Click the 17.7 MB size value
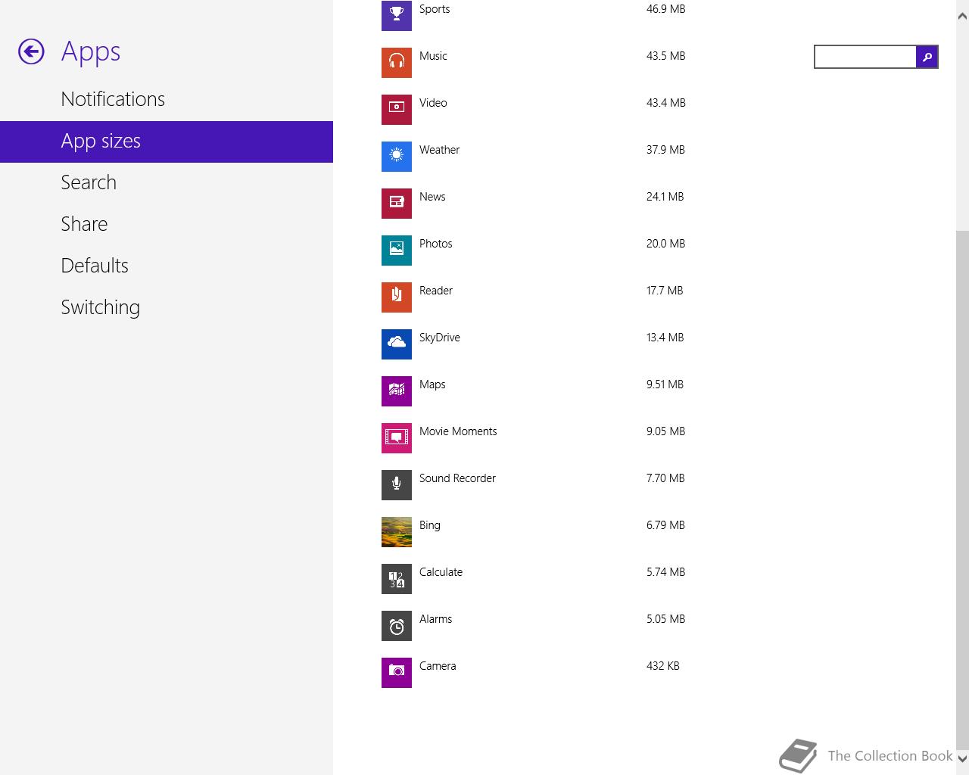 tap(665, 291)
